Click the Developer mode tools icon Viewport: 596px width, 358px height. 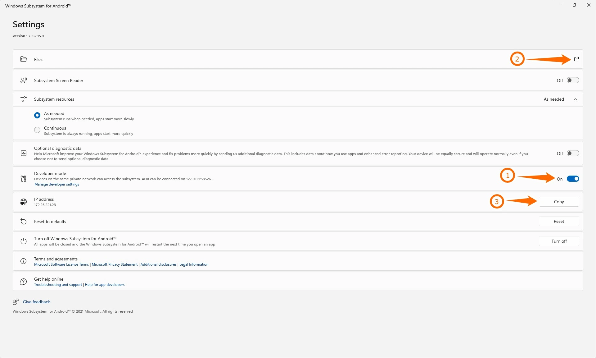click(x=24, y=179)
